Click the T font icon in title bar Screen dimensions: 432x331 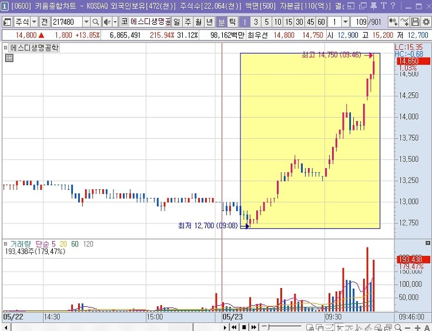pyautogui.click(x=383, y=6)
